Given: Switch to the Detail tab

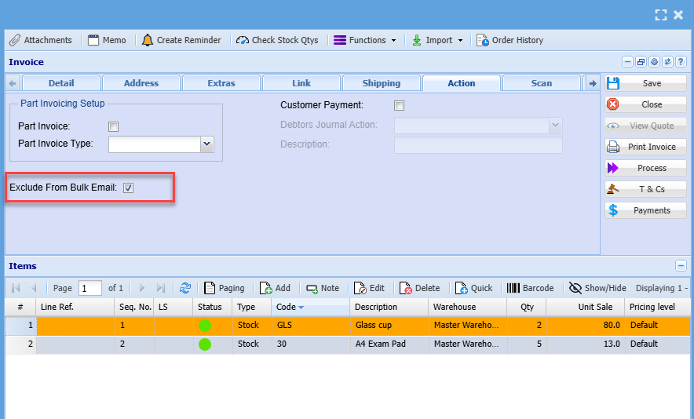Looking at the screenshot, I should [x=61, y=83].
